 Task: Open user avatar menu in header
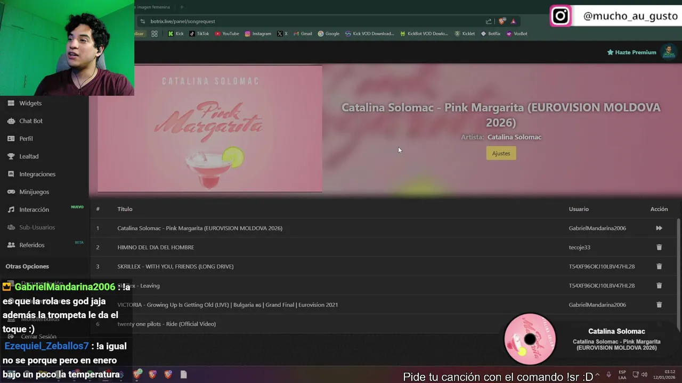668,52
